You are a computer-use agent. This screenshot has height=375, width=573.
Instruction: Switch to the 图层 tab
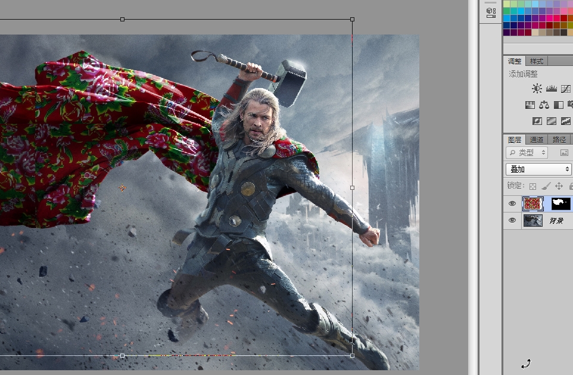[x=515, y=139]
